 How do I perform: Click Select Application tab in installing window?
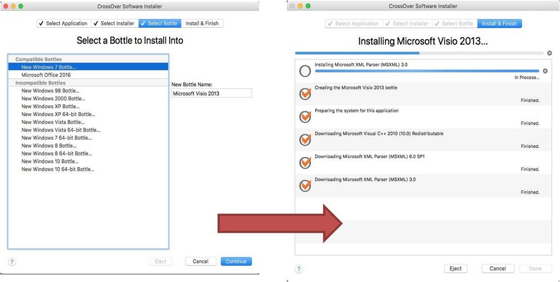point(353,23)
